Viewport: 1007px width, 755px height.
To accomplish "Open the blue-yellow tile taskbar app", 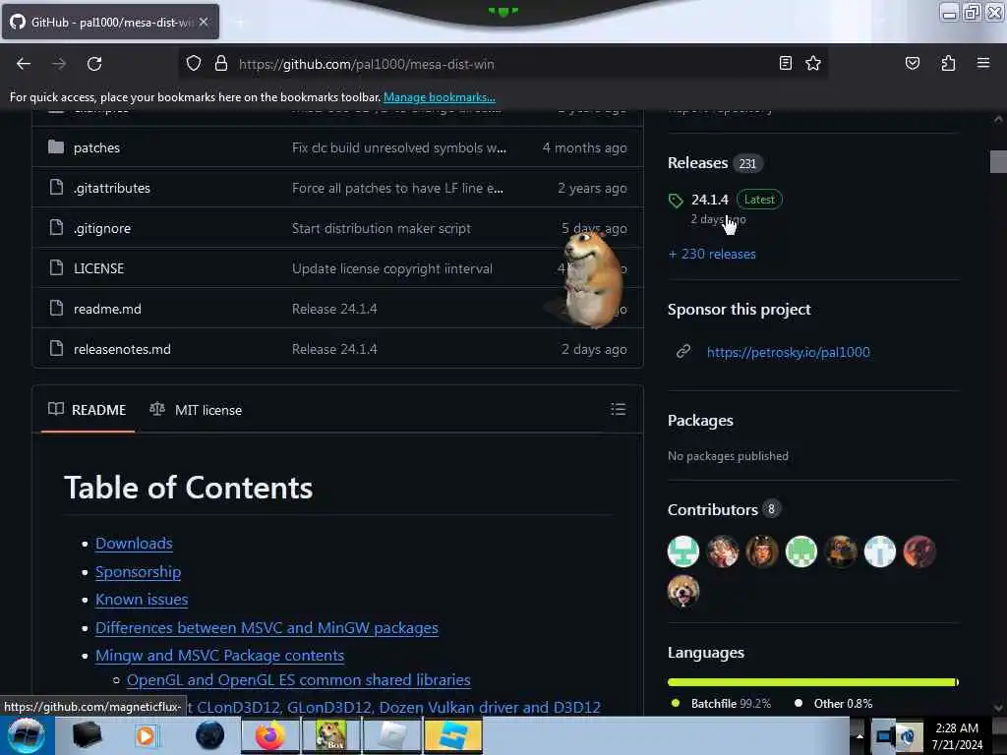I will tap(452, 735).
